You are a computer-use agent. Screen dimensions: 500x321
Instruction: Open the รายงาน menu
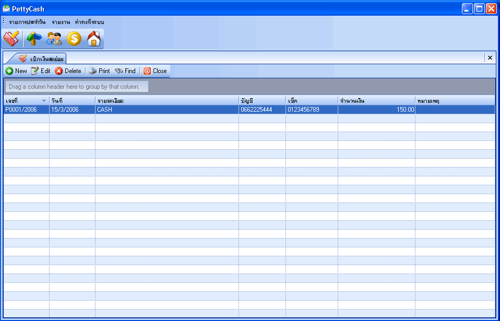pos(60,22)
